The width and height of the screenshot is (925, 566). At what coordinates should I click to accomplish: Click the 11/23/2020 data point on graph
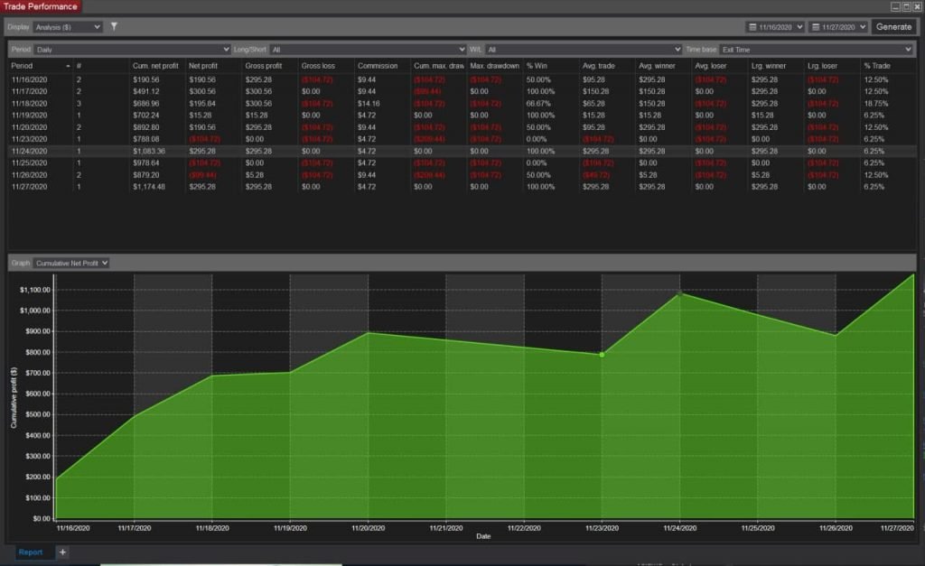(602, 355)
